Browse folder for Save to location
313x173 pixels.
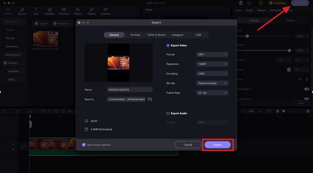point(150,99)
